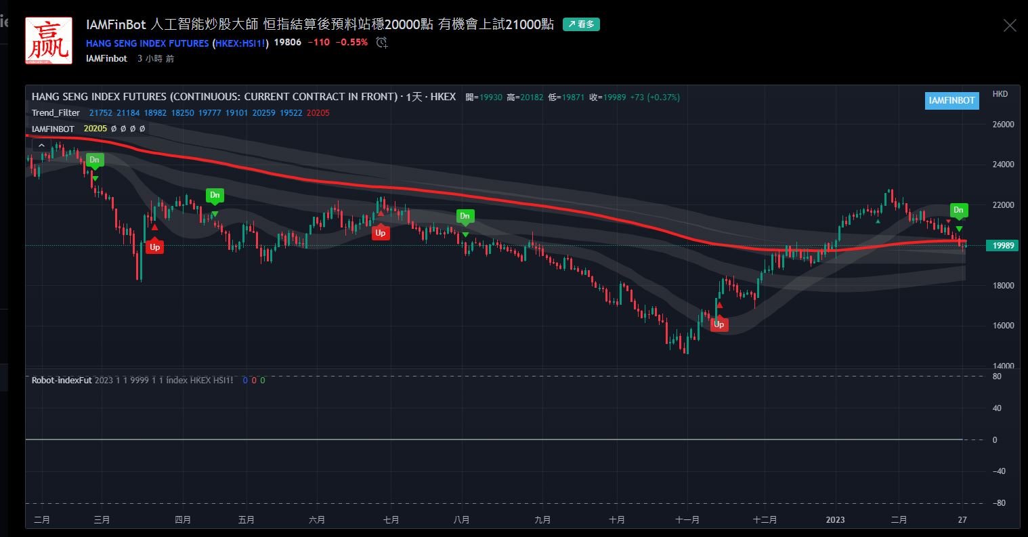The height and width of the screenshot is (537, 1028).
Task: Open HANG SENG INDEX FUTURES symbol link
Action: [x=148, y=43]
